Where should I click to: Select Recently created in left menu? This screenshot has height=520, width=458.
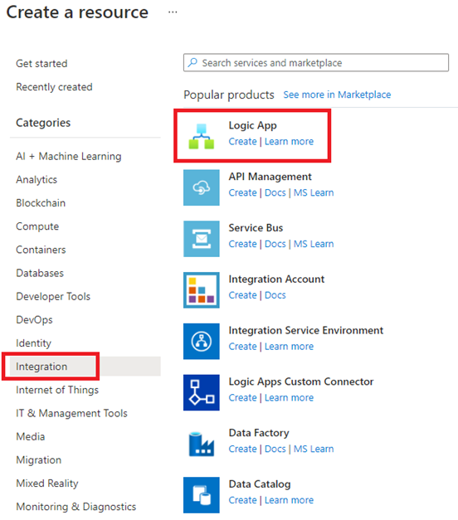click(x=54, y=87)
